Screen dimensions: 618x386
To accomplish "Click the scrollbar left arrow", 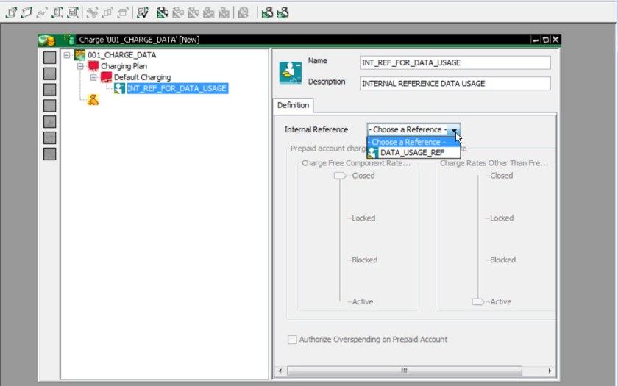I will click(280, 371).
